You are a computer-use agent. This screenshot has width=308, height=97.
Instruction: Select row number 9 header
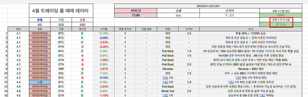4,69
